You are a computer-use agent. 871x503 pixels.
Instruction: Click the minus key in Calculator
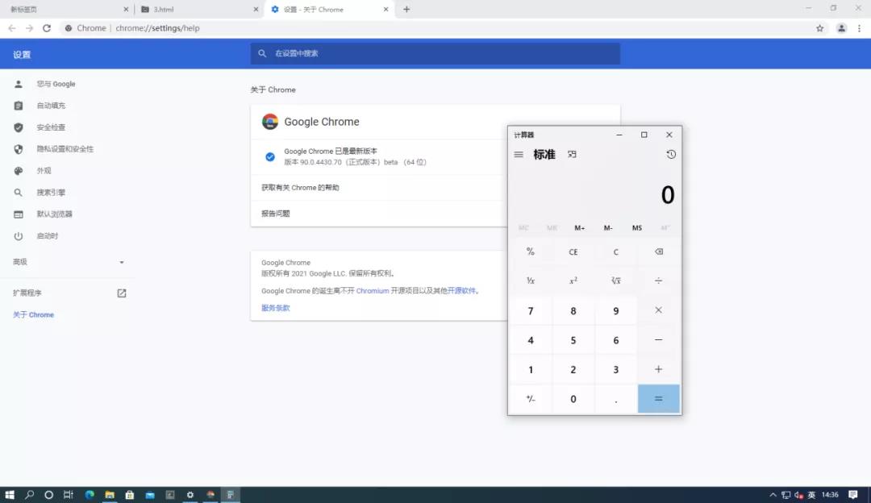(x=658, y=340)
